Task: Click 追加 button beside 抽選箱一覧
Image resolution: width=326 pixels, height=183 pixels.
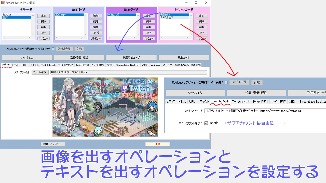Action: click(96, 16)
